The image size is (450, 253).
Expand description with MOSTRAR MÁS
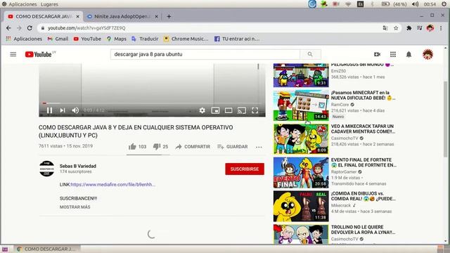tap(75, 207)
